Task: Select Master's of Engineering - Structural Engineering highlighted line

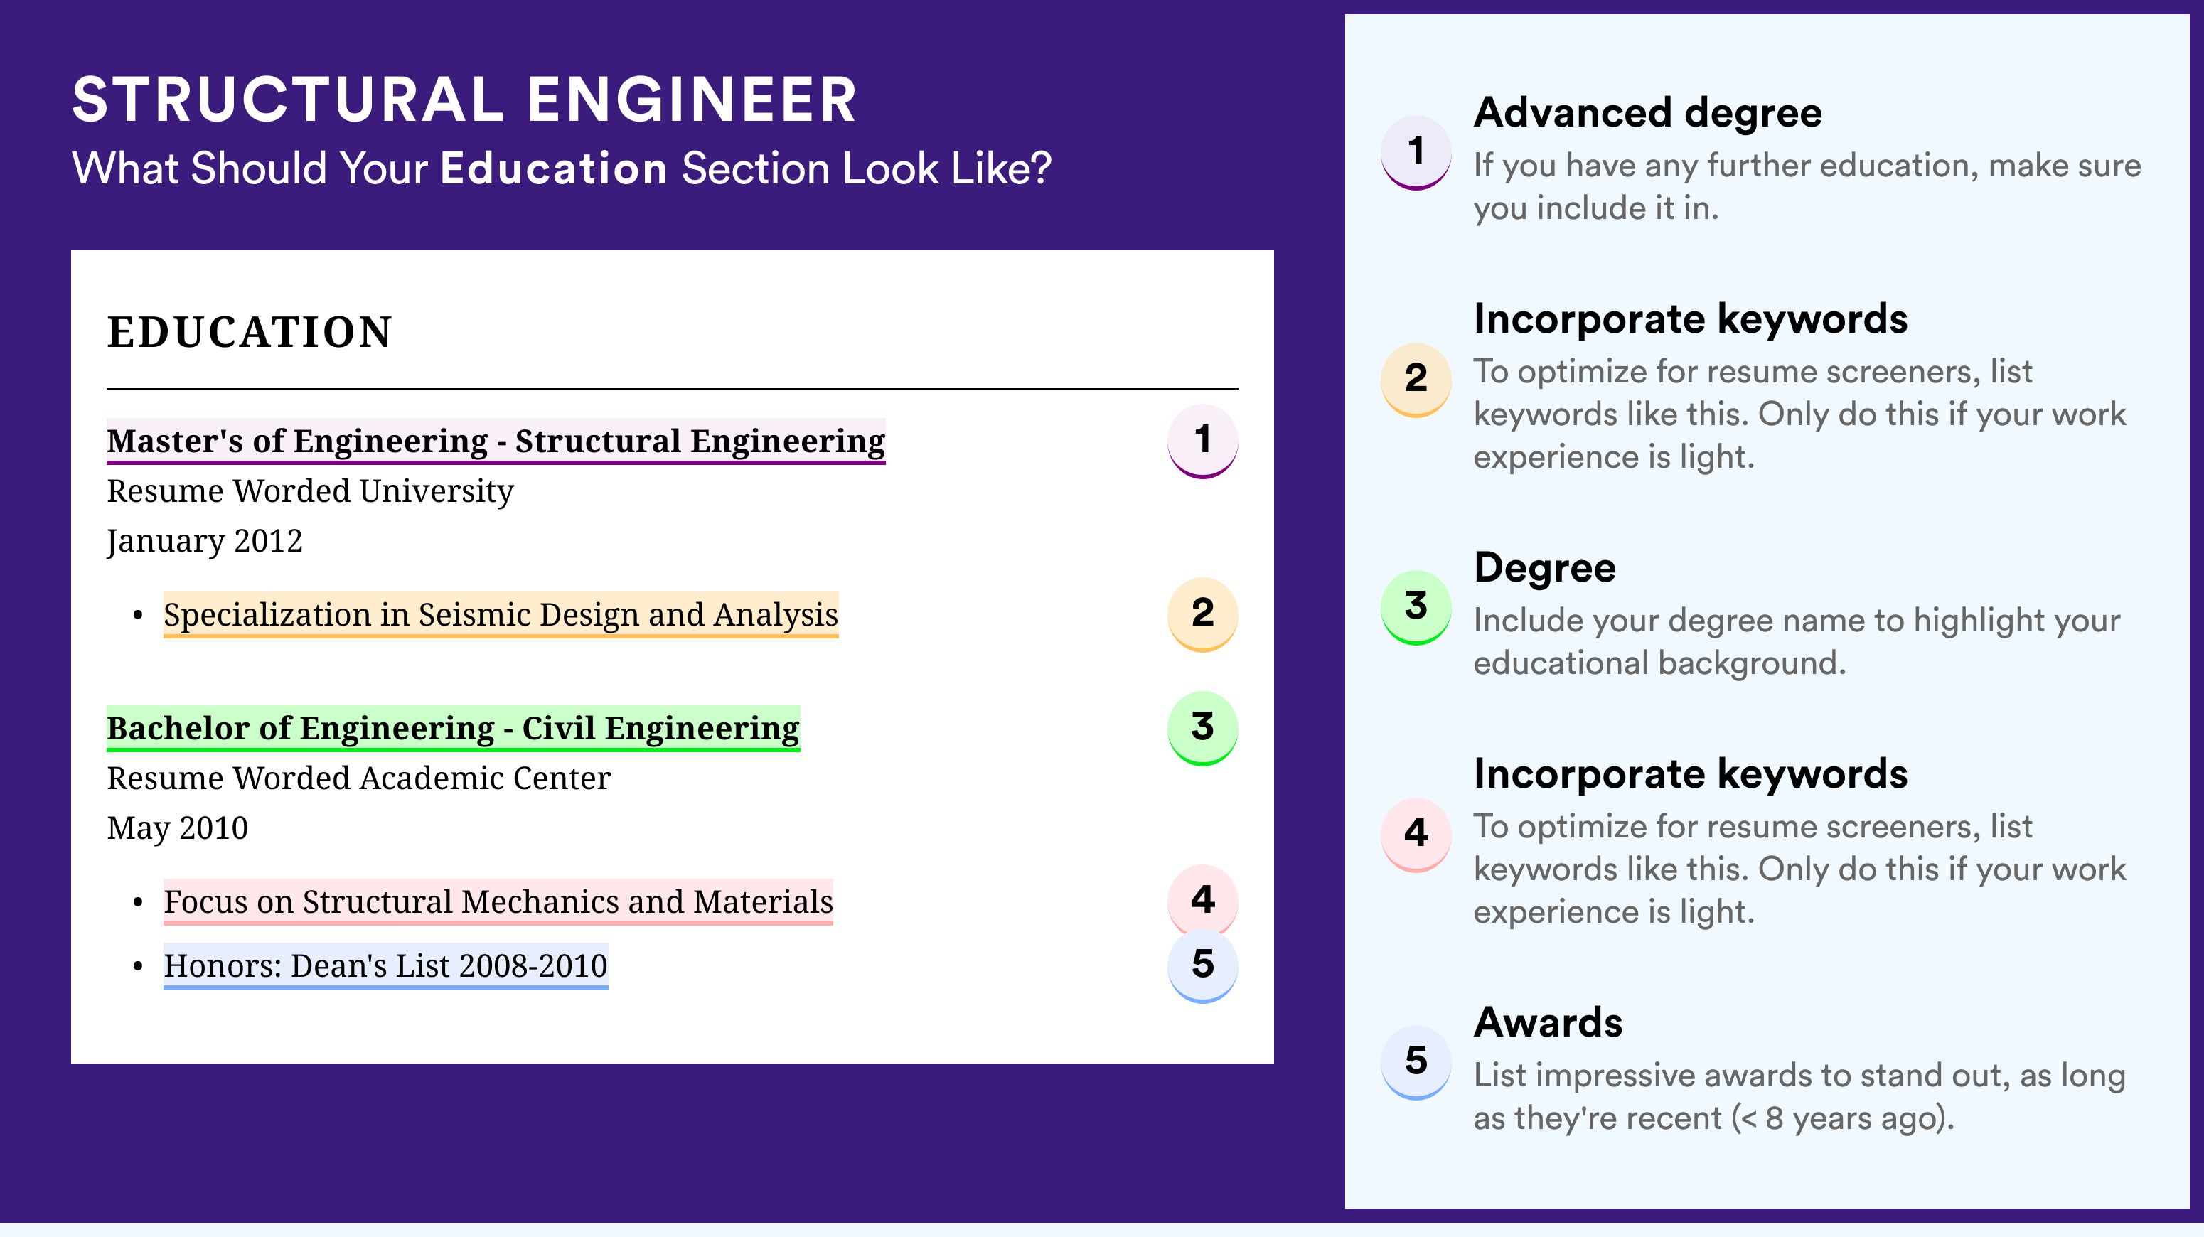Action: (x=496, y=441)
